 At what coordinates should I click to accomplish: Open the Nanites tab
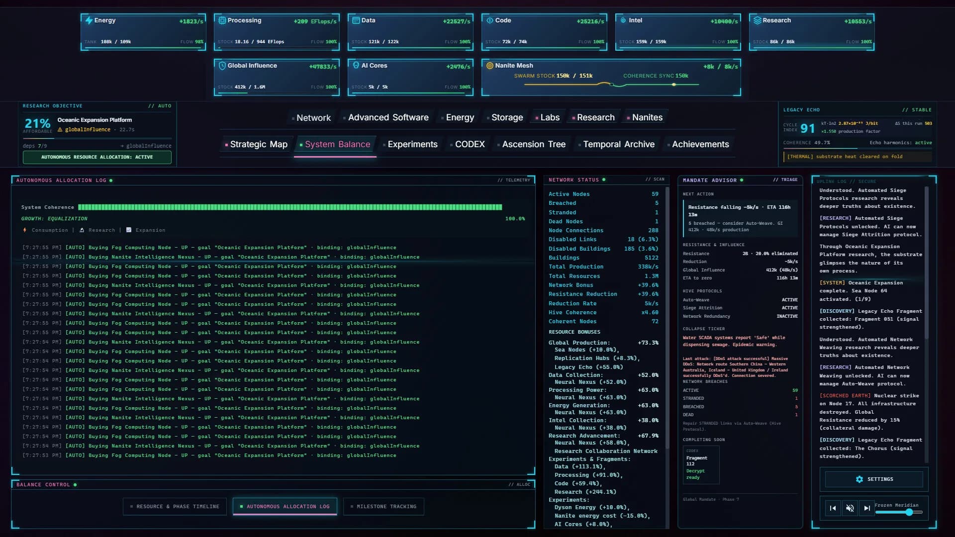click(644, 117)
